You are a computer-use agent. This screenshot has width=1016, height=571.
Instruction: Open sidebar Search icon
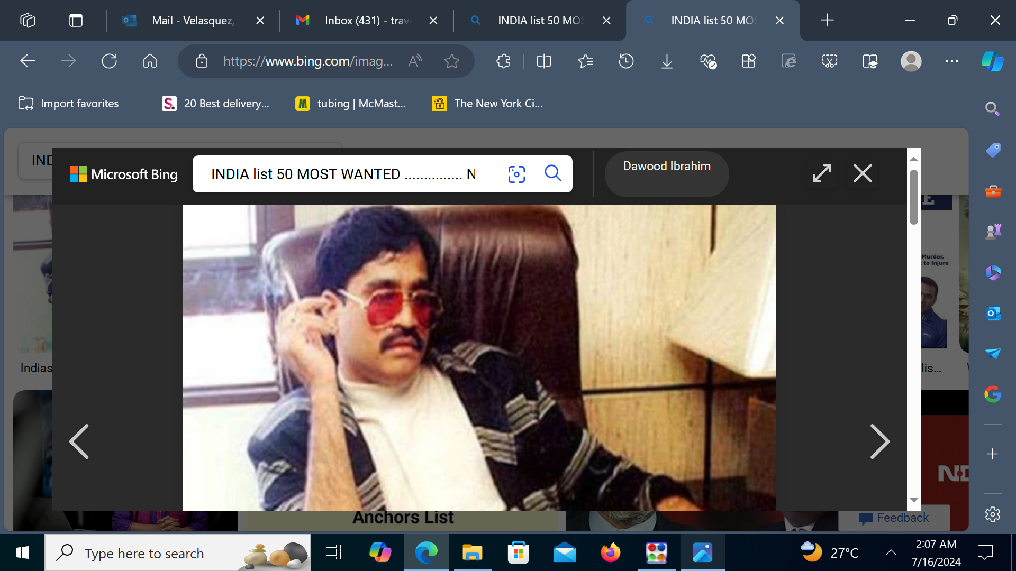[x=992, y=109]
